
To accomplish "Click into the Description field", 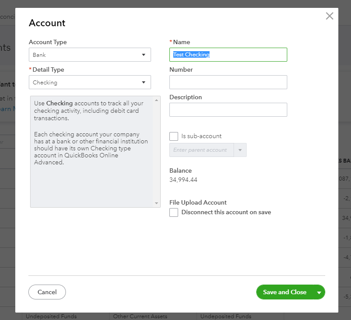I will click(228, 110).
